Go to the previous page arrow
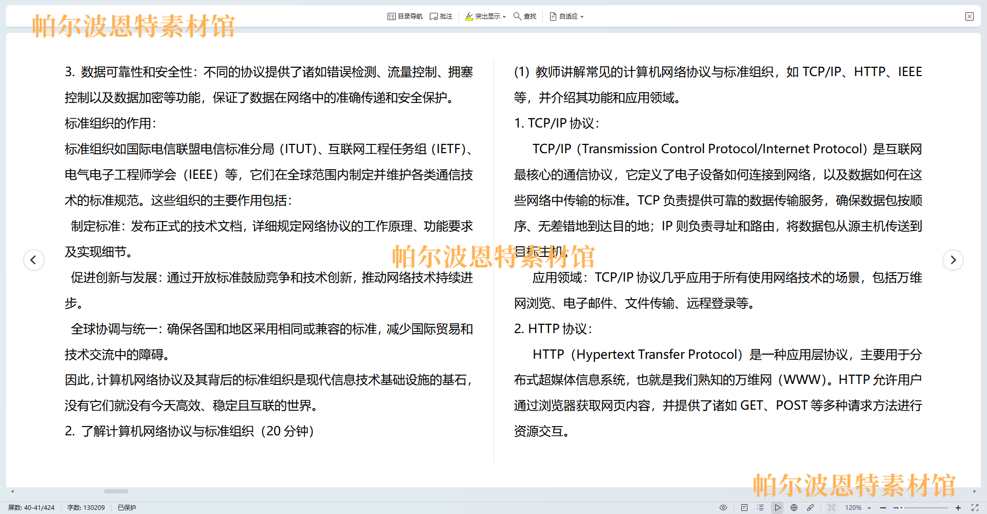Image resolution: width=987 pixels, height=514 pixels. click(34, 260)
